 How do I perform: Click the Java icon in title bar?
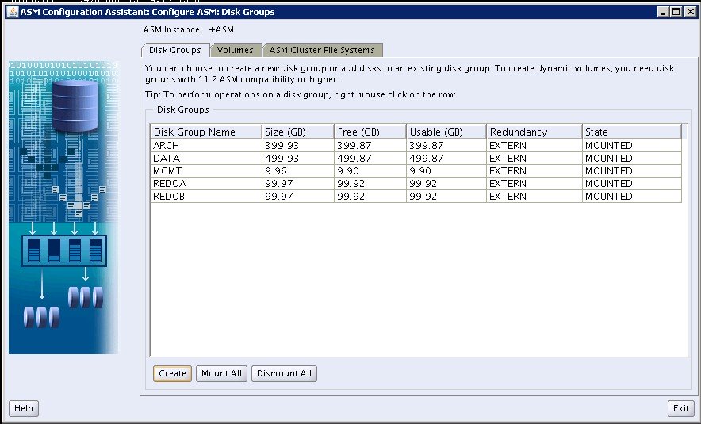point(13,12)
